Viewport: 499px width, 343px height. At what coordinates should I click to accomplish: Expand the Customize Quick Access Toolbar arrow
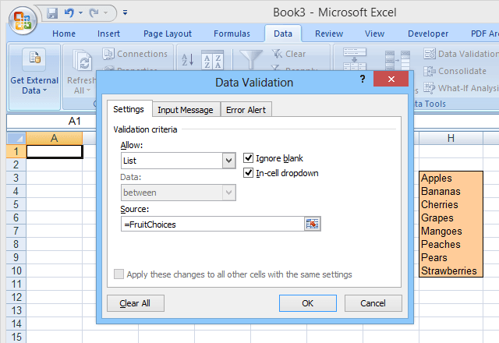[126, 13]
